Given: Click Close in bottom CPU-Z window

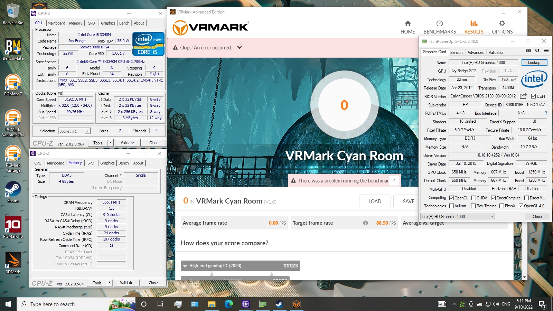Looking at the screenshot, I should pos(153,283).
